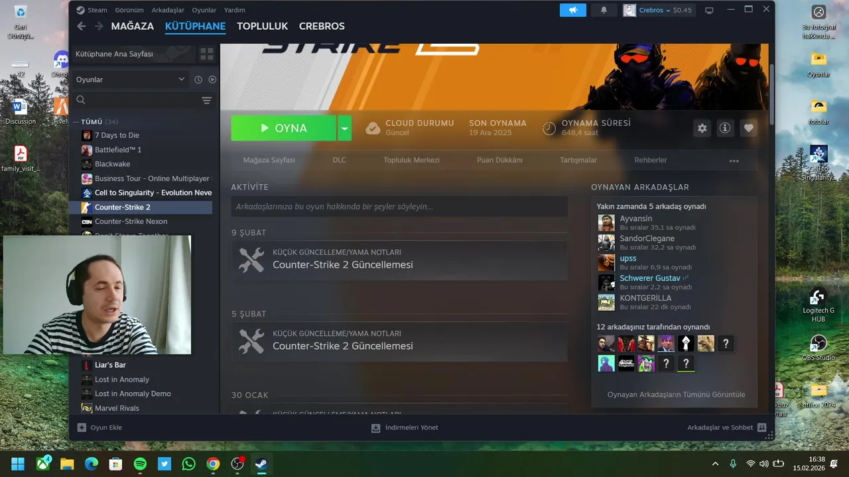The height and width of the screenshot is (477, 849).
Task: Open the Rehberler link
Action: (x=651, y=160)
